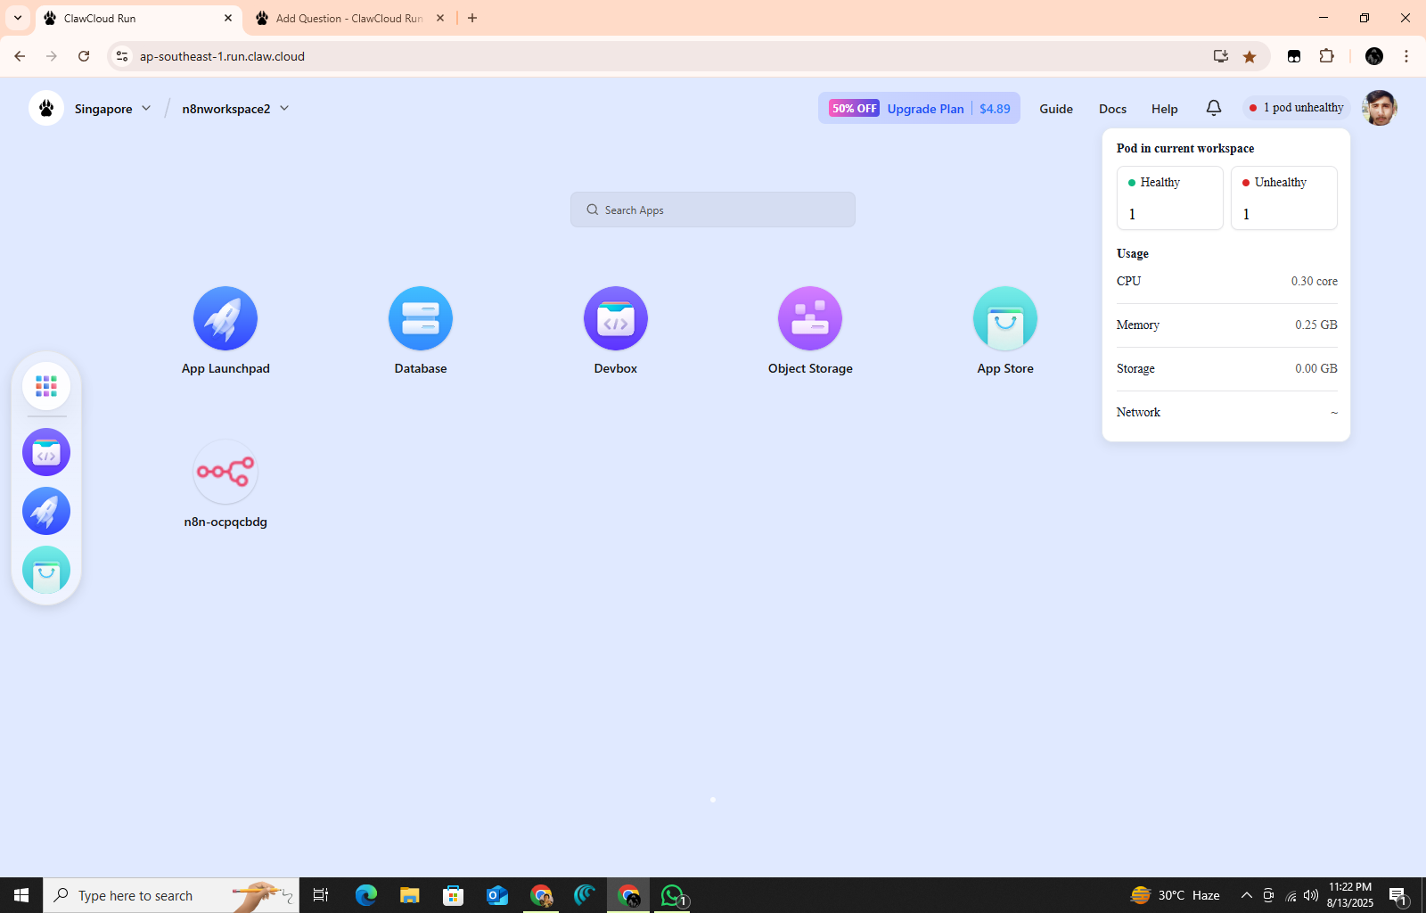Click the Network usage row label
Image resolution: width=1426 pixels, height=913 pixels.
1138,412
